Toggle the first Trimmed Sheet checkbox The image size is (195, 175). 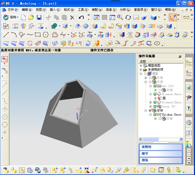pos(155,94)
